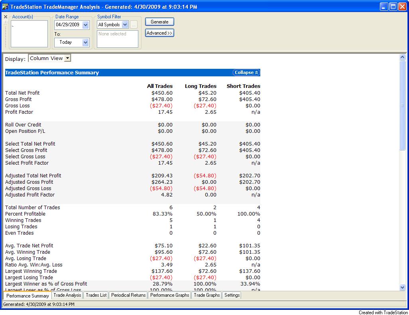Screen dimensions: 409x315
Task: Collapse the TradeStation Performance Summary section
Action: (x=246, y=73)
